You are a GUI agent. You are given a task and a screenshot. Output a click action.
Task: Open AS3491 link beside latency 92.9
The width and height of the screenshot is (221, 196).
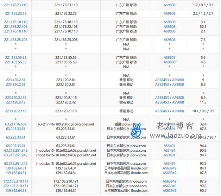pos(169,164)
